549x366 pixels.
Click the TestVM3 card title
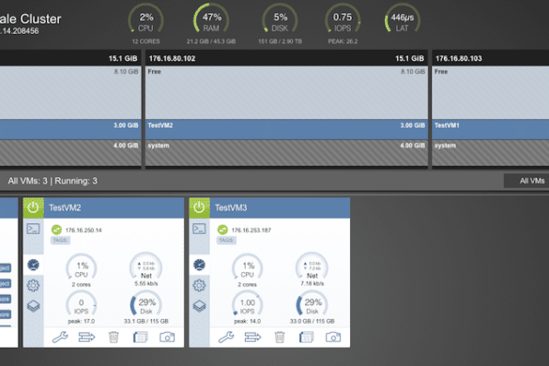pyautogui.click(x=231, y=207)
